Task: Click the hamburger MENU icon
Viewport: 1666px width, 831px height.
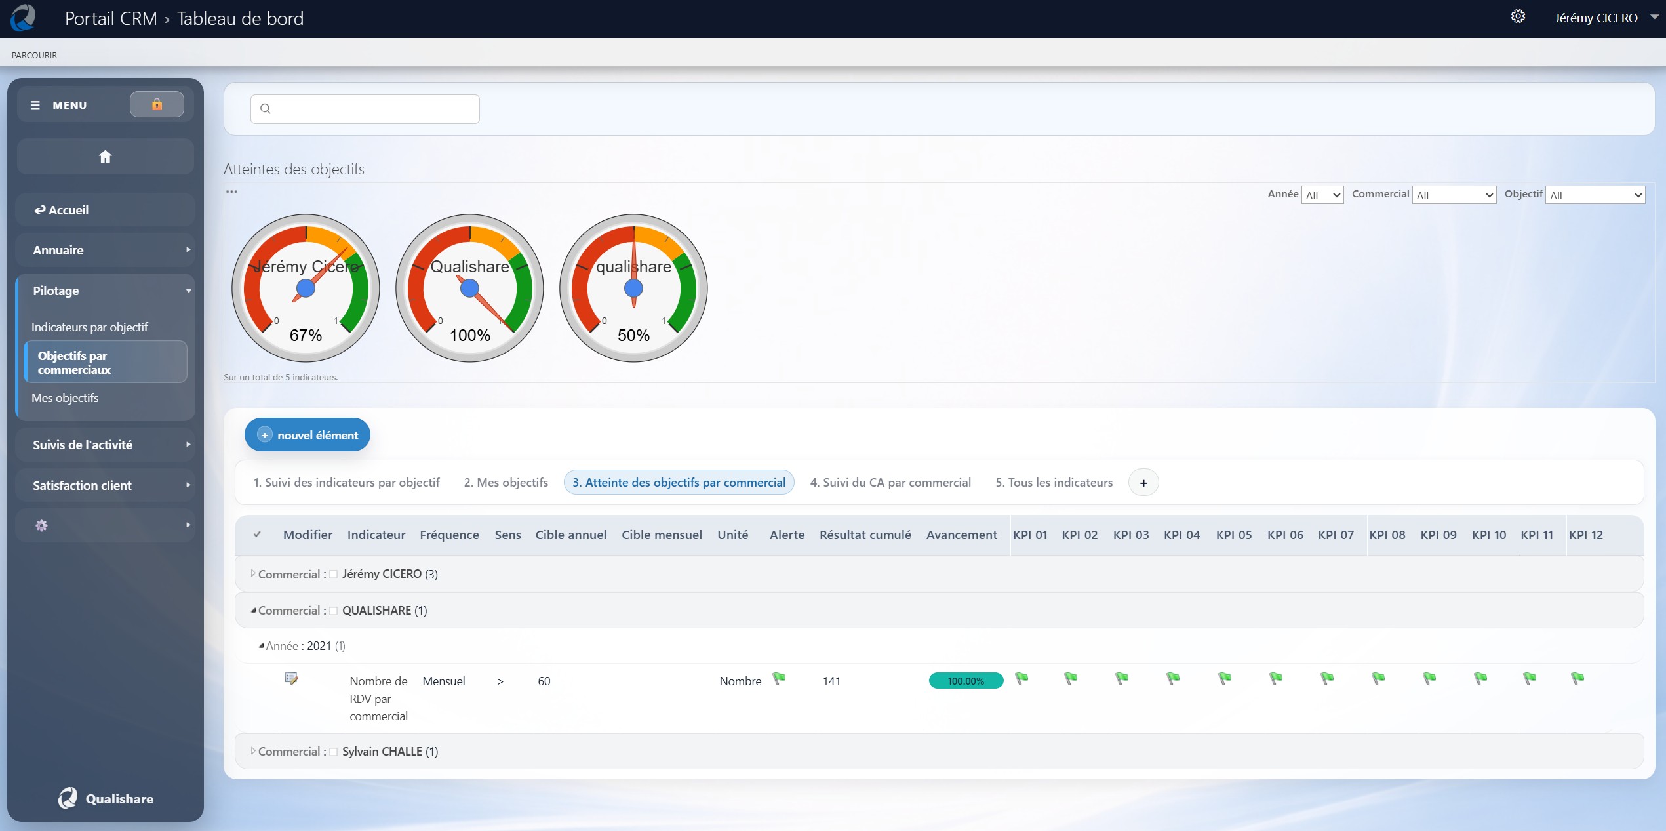Action: tap(35, 105)
